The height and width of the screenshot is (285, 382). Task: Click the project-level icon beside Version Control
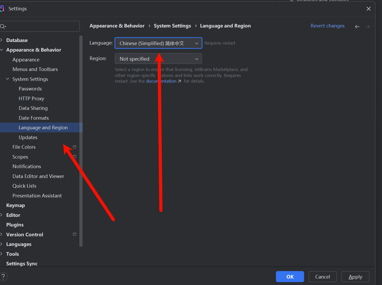click(75, 234)
